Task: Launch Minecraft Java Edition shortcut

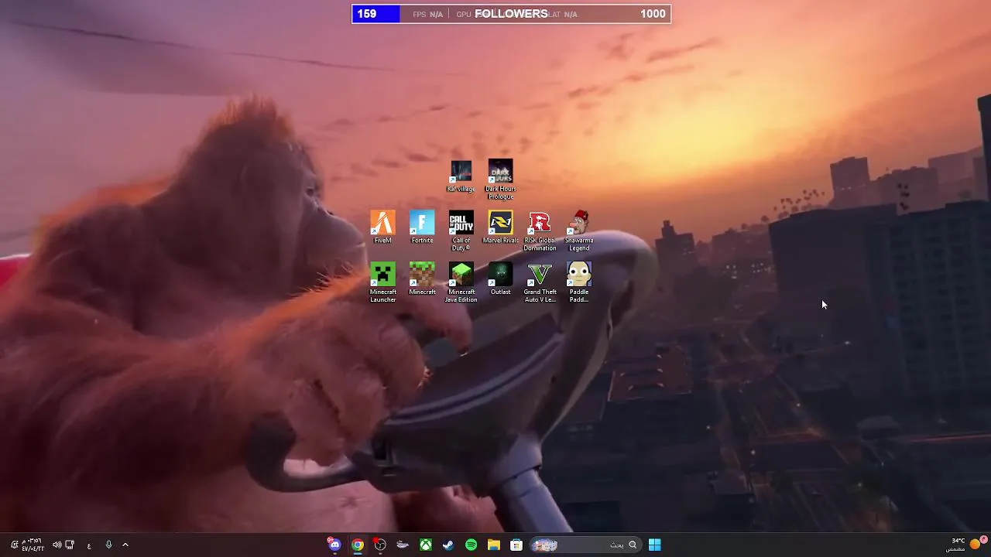Action: pos(461,282)
